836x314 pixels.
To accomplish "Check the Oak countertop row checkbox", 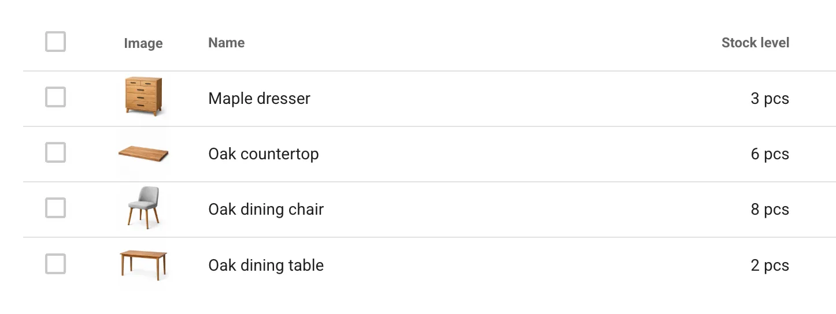I will click(x=56, y=153).
